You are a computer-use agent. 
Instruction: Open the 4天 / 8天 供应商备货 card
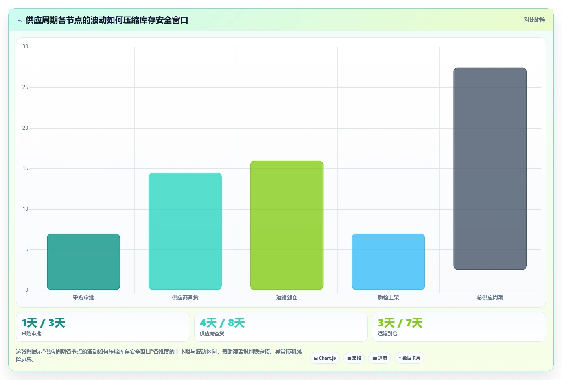(x=281, y=327)
